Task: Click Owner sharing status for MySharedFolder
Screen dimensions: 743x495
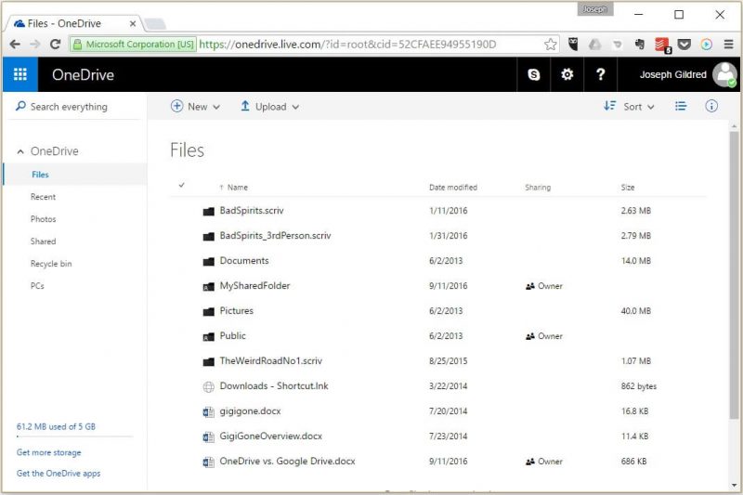Action: coord(544,286)
